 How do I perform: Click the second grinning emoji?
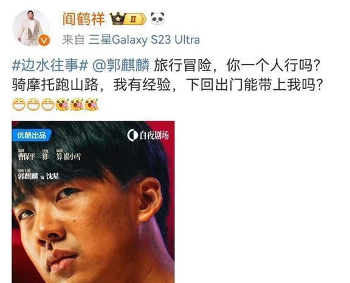tap(33, 104)
